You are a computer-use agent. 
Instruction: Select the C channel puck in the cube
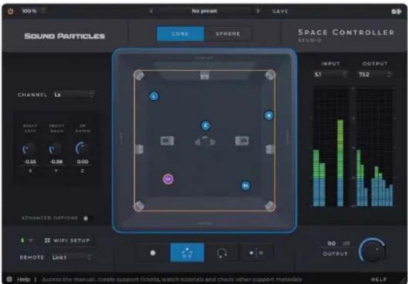[205, 126]
